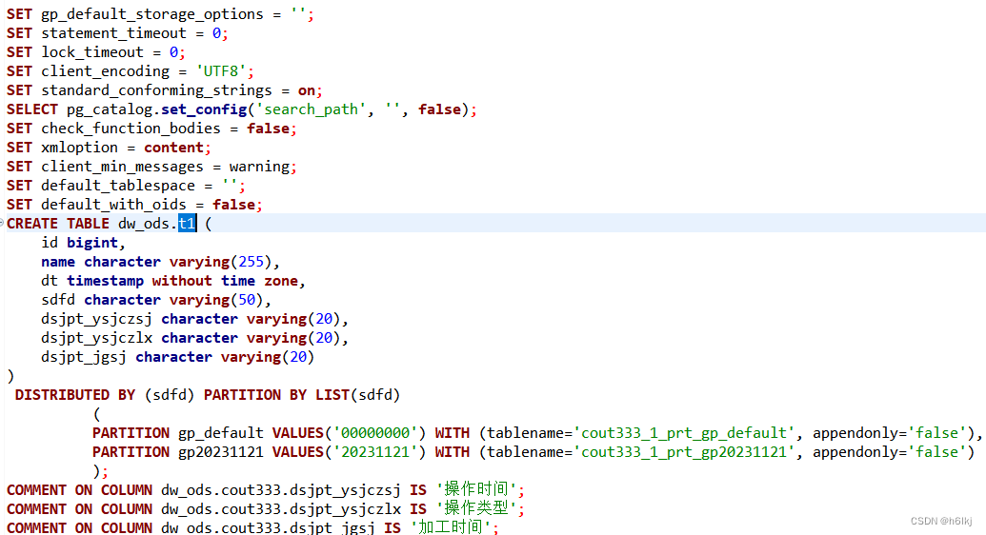Click the statement_timeout setting name
The image size is (986, 535).
click(113, 33)
